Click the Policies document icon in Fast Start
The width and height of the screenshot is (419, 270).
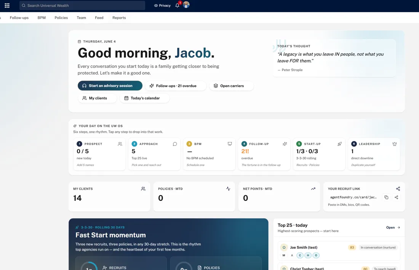200,268
